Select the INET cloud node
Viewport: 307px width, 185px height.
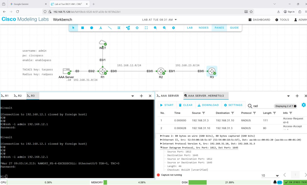click(103, 43)
